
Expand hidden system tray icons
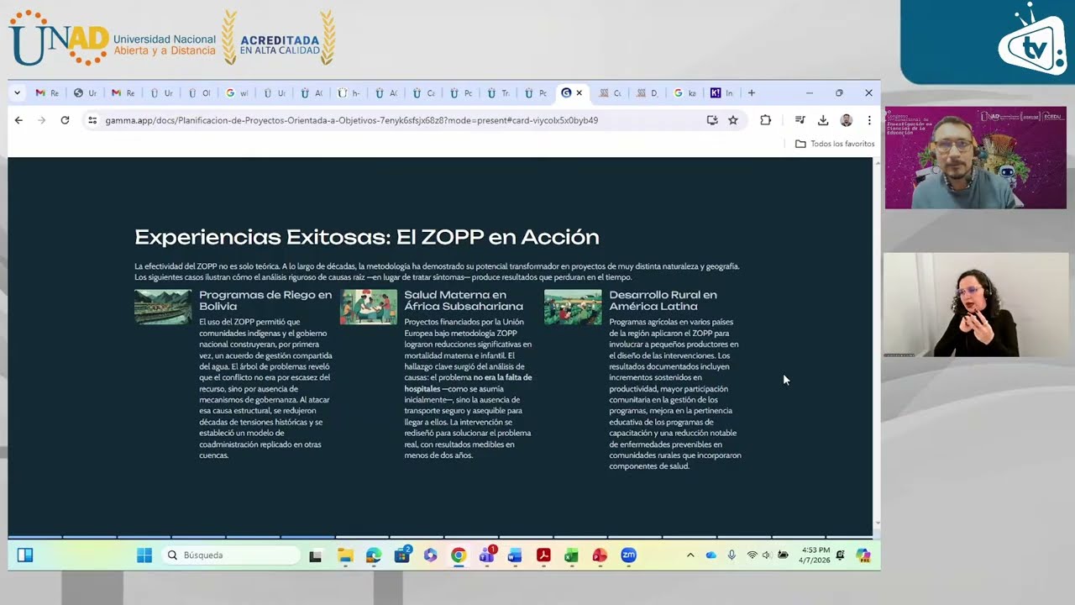pos(690,555)
